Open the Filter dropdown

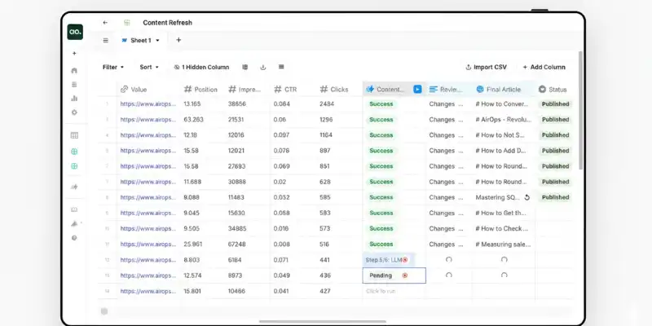click(113, 67)
